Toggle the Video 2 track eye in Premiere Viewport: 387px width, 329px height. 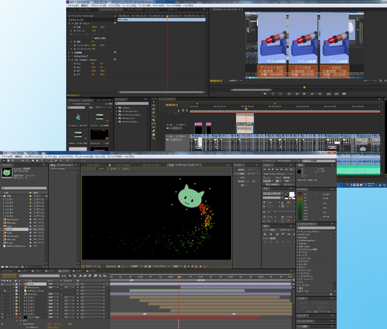(168, 125)
